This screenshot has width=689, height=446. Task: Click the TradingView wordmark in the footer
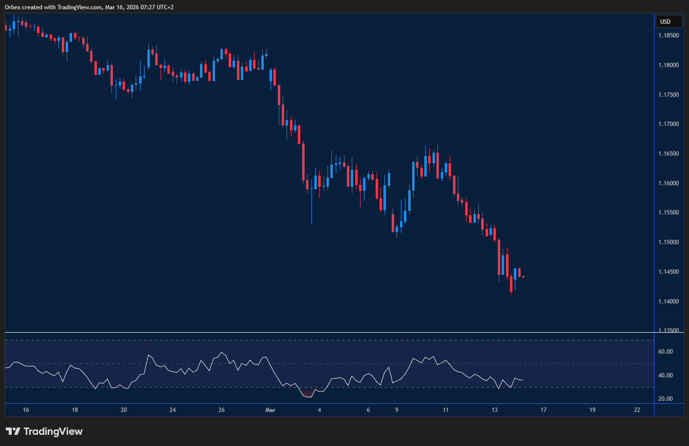tap(54, 431)
